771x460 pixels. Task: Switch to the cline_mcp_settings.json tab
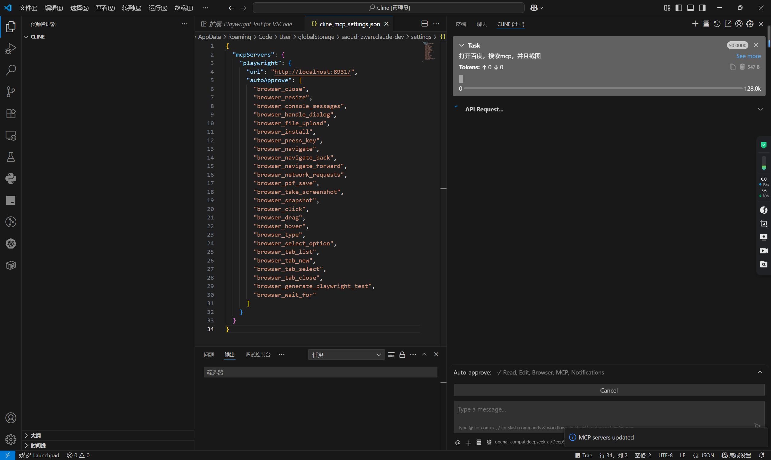[x=349, y=24]
